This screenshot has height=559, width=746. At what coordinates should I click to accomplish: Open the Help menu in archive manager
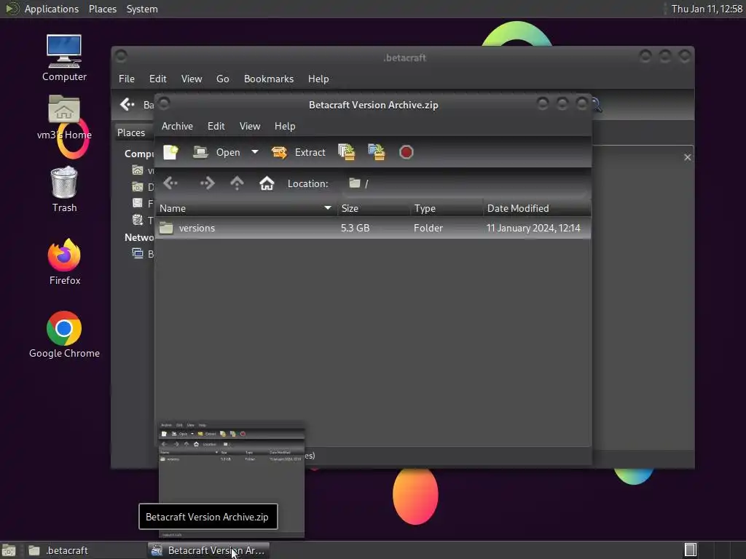(x=285, y=127)
